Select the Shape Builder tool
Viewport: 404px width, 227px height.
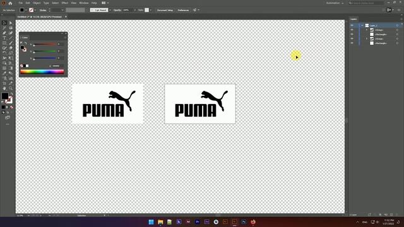(4, 63)
